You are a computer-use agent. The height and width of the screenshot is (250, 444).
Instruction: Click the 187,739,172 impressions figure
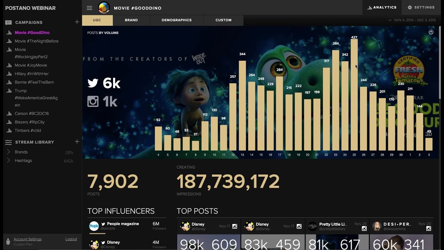tap(228, 182)
